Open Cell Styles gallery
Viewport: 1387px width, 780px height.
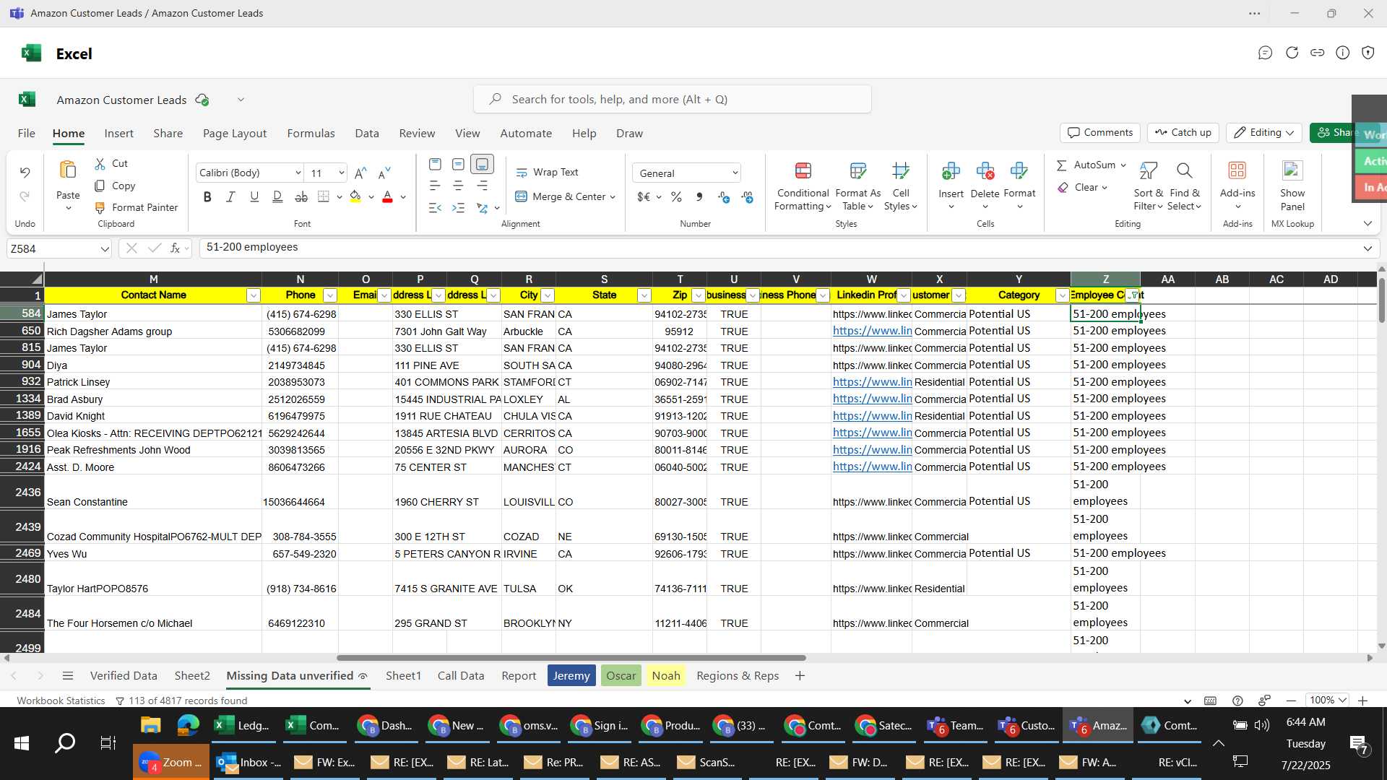click(900, 186)
